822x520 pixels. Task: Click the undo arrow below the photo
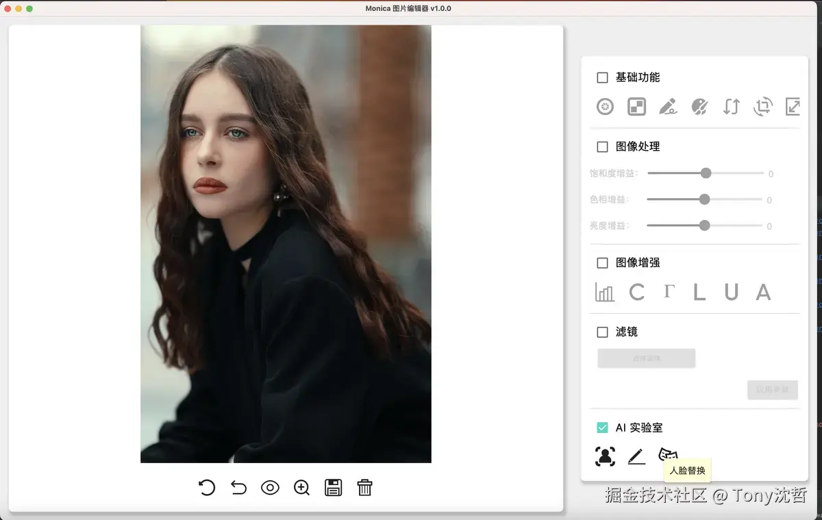pos(238,488)
